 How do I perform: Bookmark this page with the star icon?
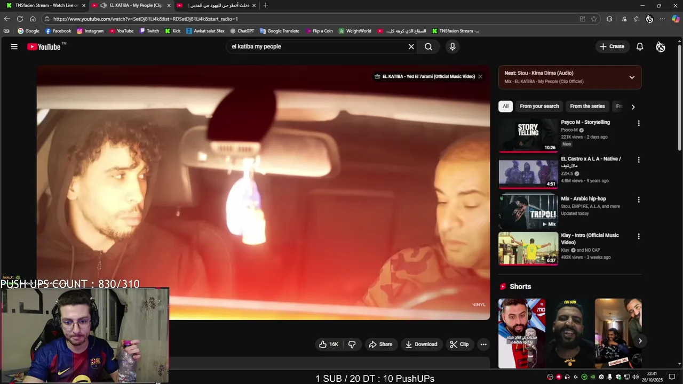[x=594, y=19]
